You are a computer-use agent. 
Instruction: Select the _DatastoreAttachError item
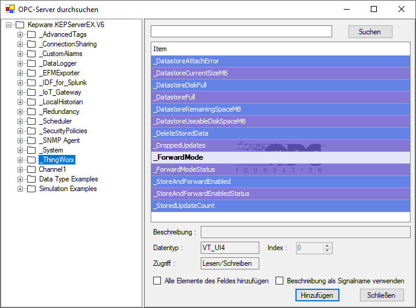[280, 61]
